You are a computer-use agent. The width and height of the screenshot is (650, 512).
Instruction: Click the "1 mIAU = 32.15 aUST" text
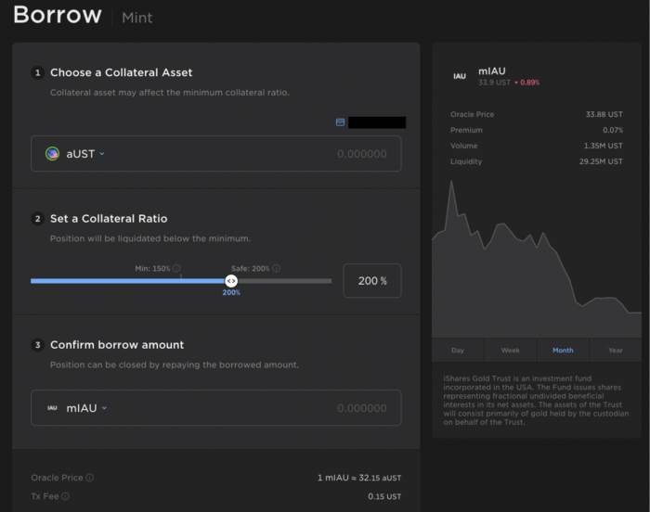359,478
